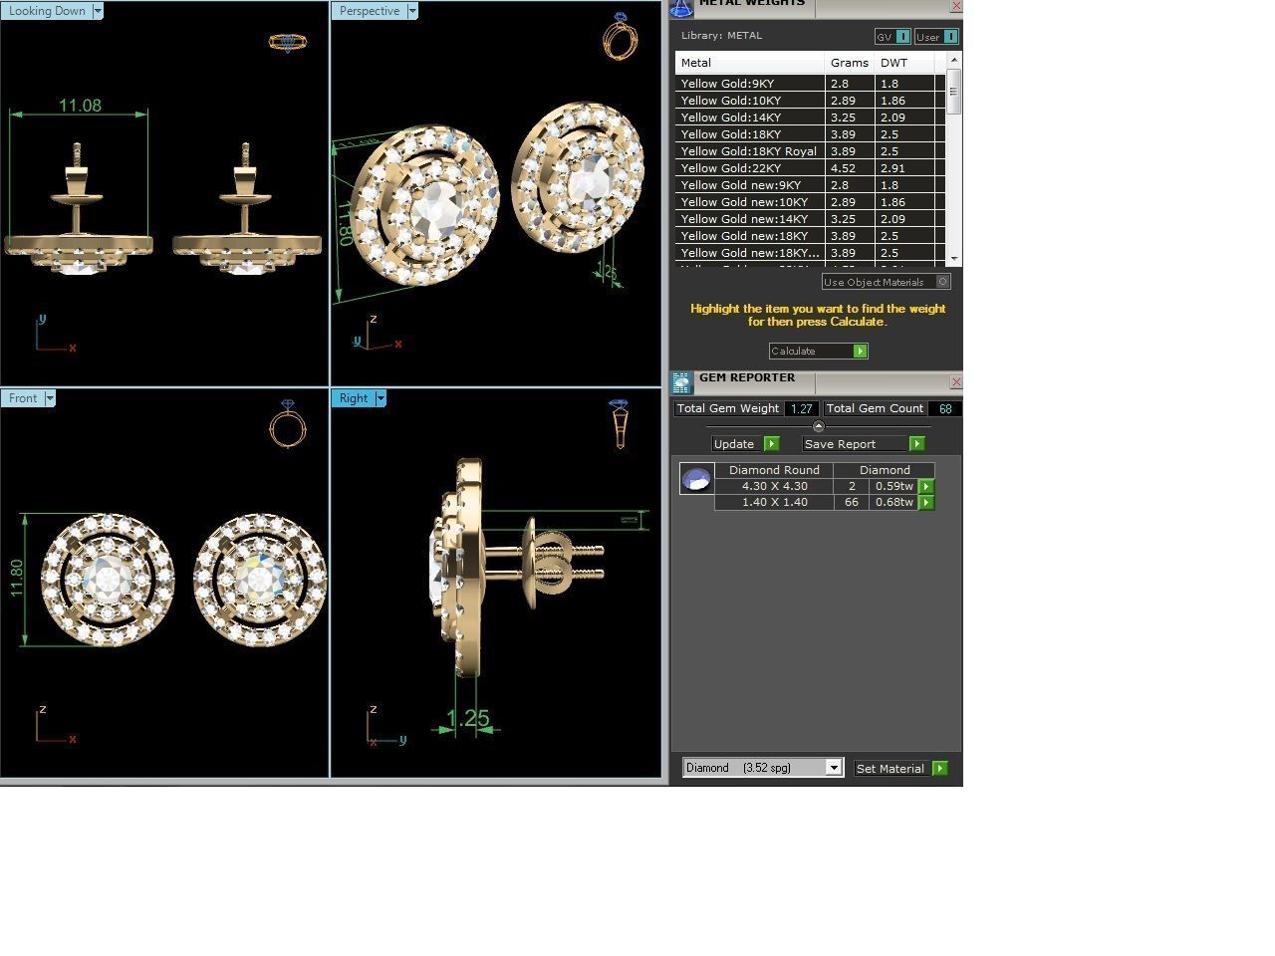Close the Gem Reporter panel
This screenshot has height=956, width=1275.
956,382
